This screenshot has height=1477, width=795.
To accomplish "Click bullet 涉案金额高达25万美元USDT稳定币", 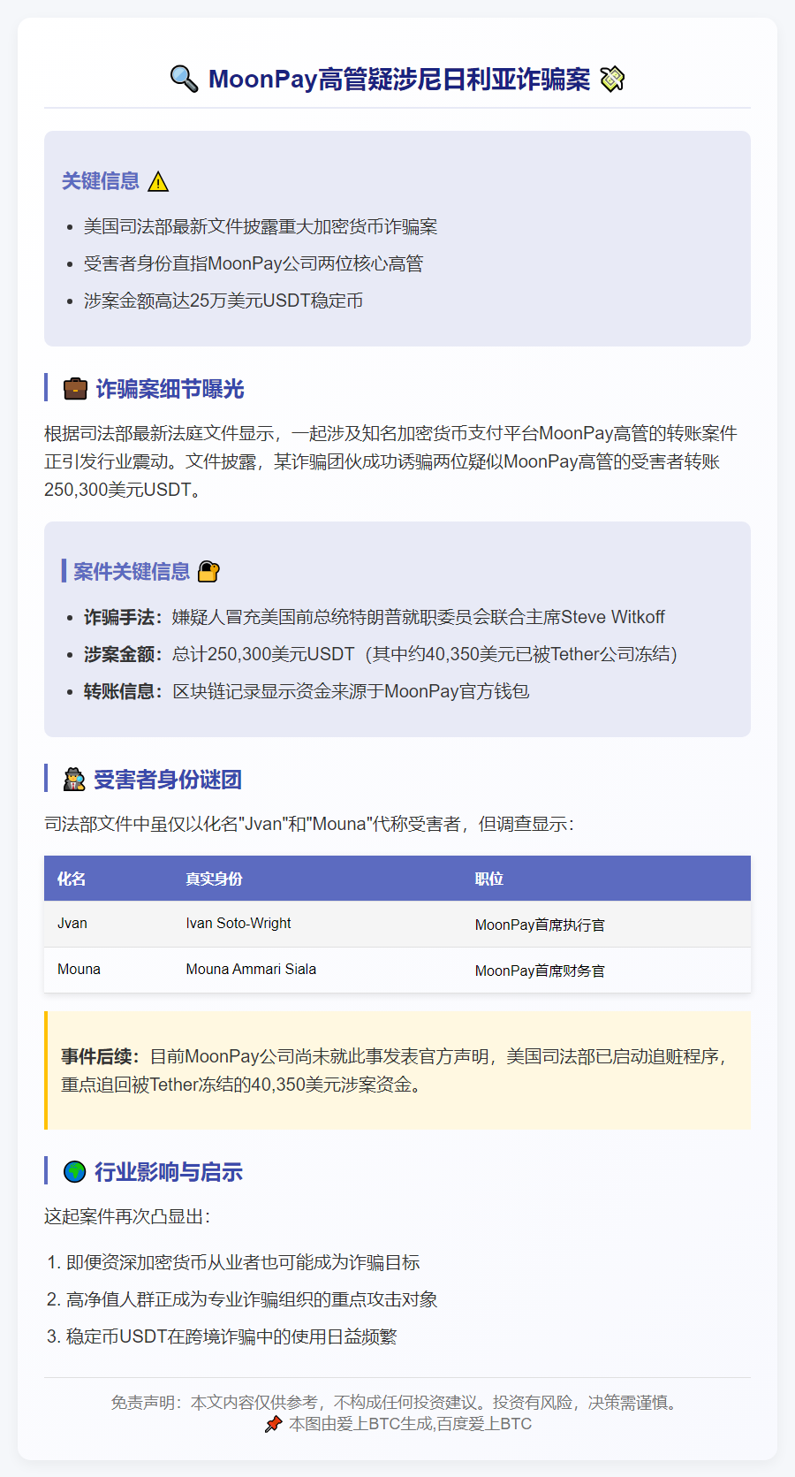I will pyautogui.click(x=223, y=301).
